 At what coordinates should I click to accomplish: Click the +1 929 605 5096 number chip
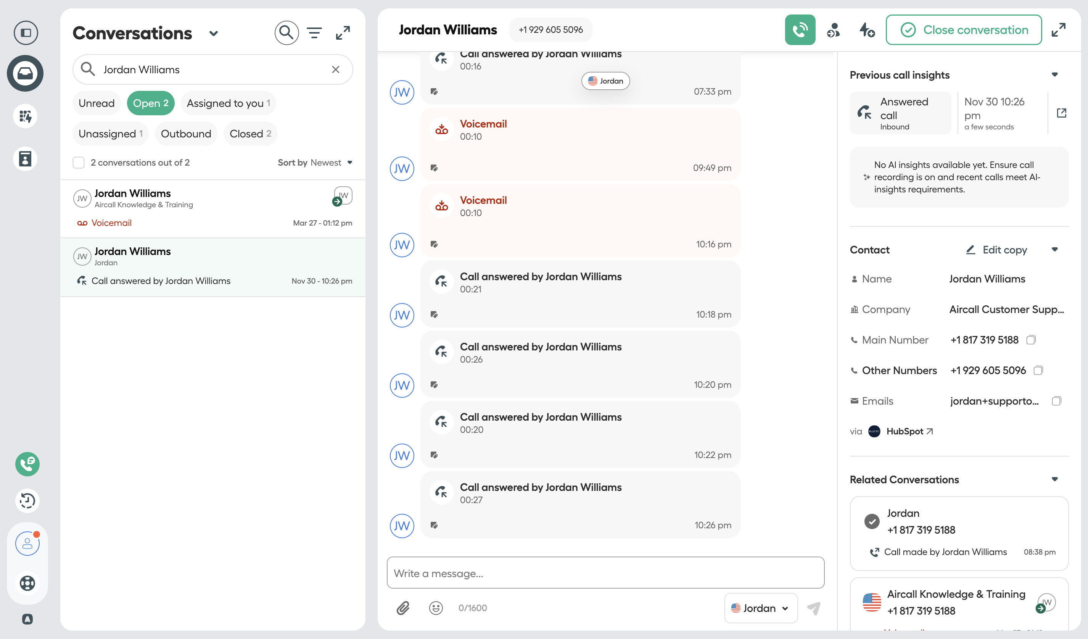550,30
